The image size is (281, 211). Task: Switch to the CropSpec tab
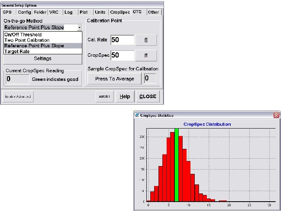[x=120, y=12]
